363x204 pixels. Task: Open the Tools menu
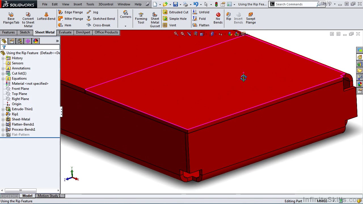(90, 4)
